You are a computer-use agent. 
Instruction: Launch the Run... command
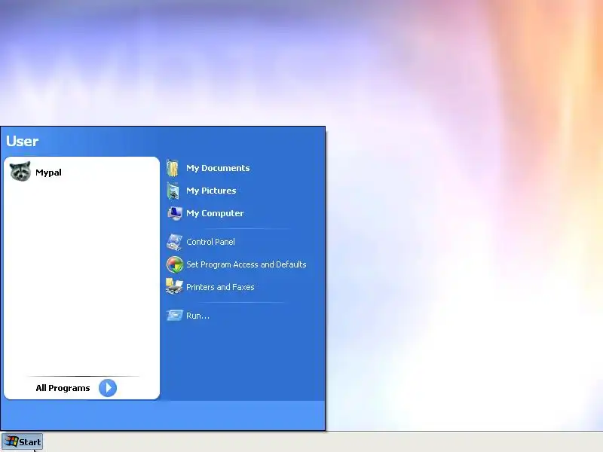pyautogui.click(x=197, y=316)
